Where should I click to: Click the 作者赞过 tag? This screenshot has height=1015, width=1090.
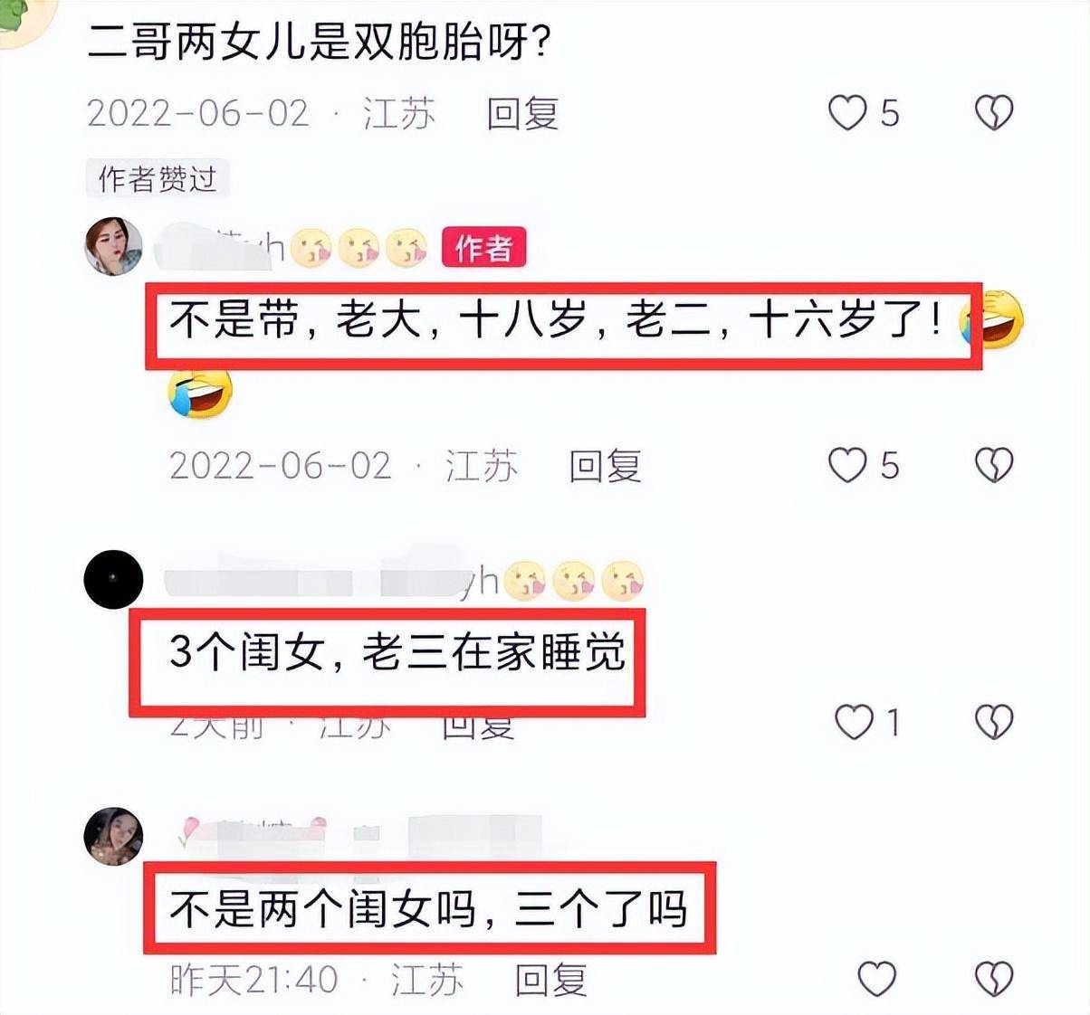pyautogui.click(x=158, y=179)
